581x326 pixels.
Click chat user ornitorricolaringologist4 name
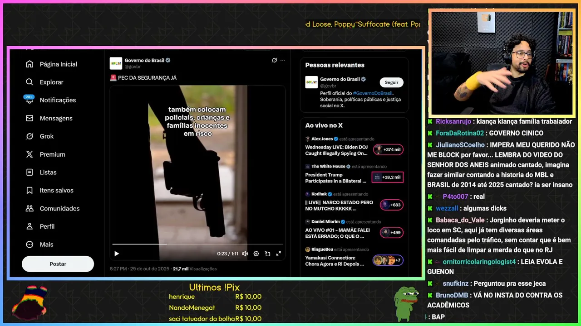pos(479,262)
